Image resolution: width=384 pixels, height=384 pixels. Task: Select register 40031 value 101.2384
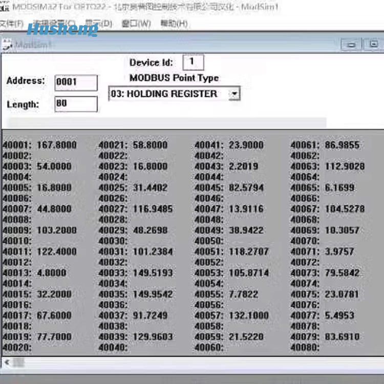pos(153,251)
